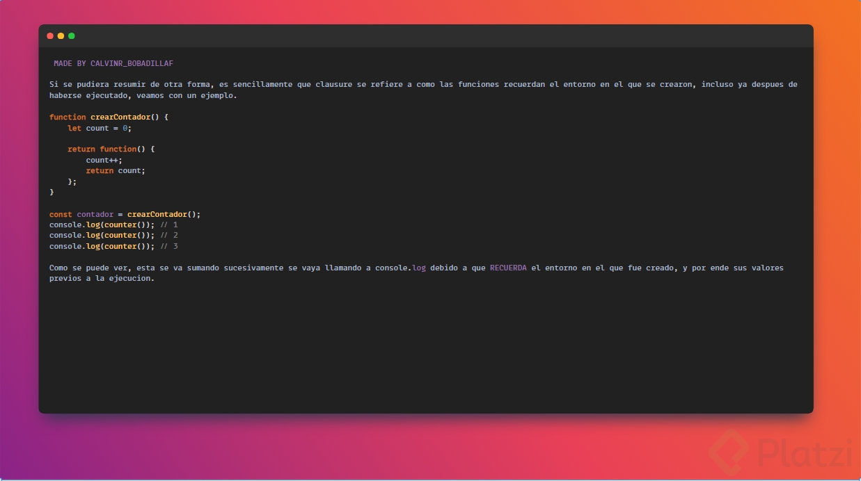Click the "count++;" statement
This screenshot has width=861, height=481.
pos(104,160)
